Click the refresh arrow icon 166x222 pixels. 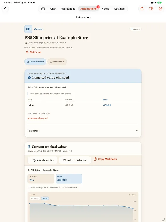pyautogui.click(x=142, y=9)
